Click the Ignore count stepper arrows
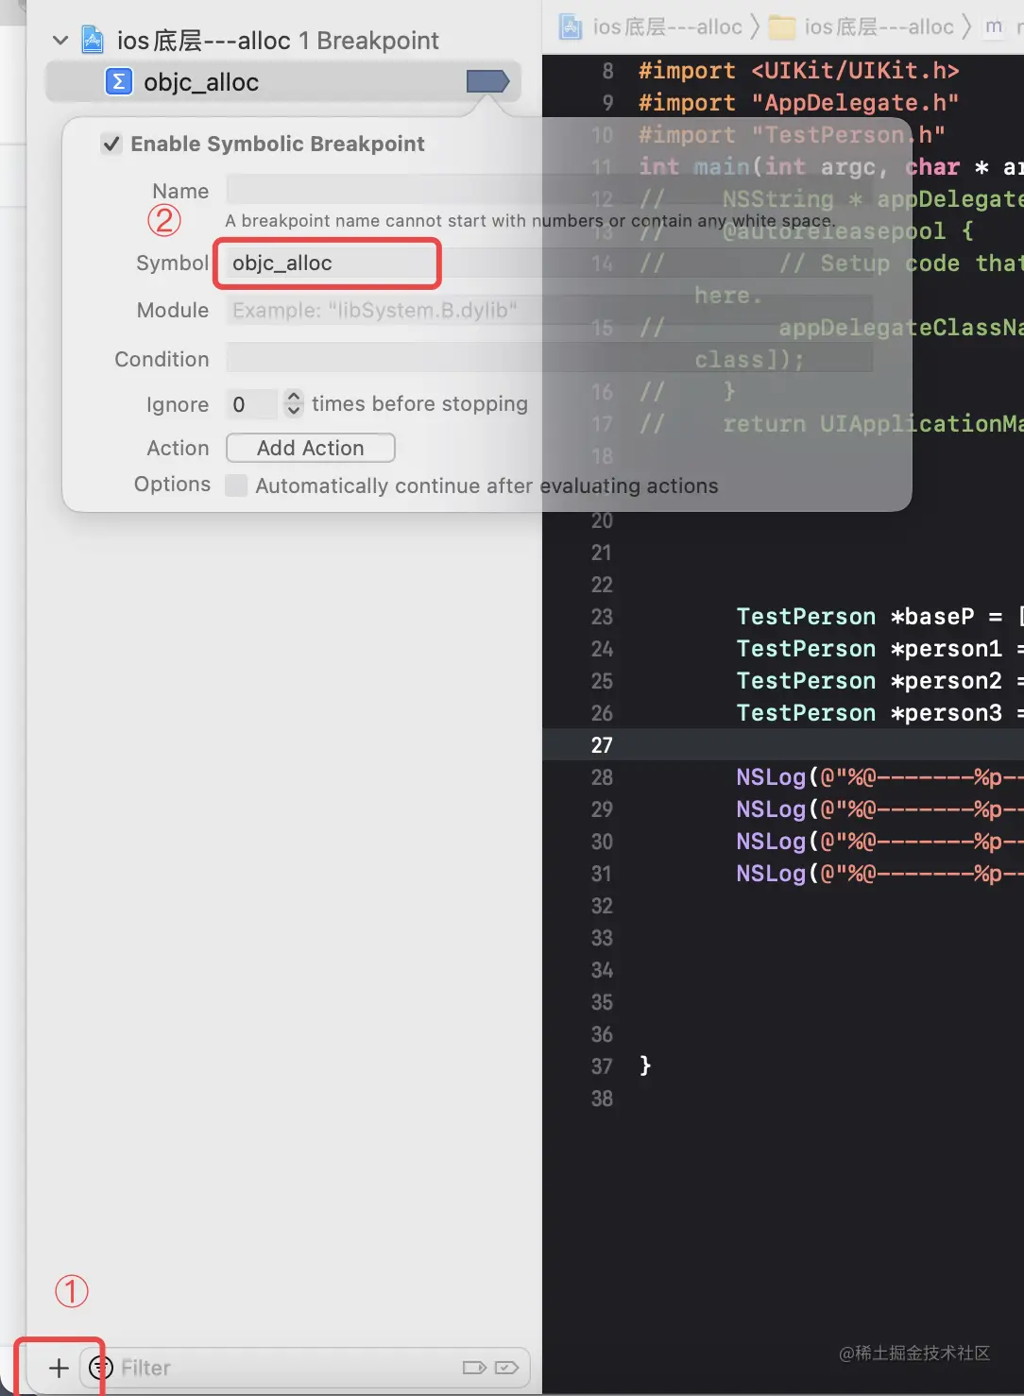 [293, 404]
